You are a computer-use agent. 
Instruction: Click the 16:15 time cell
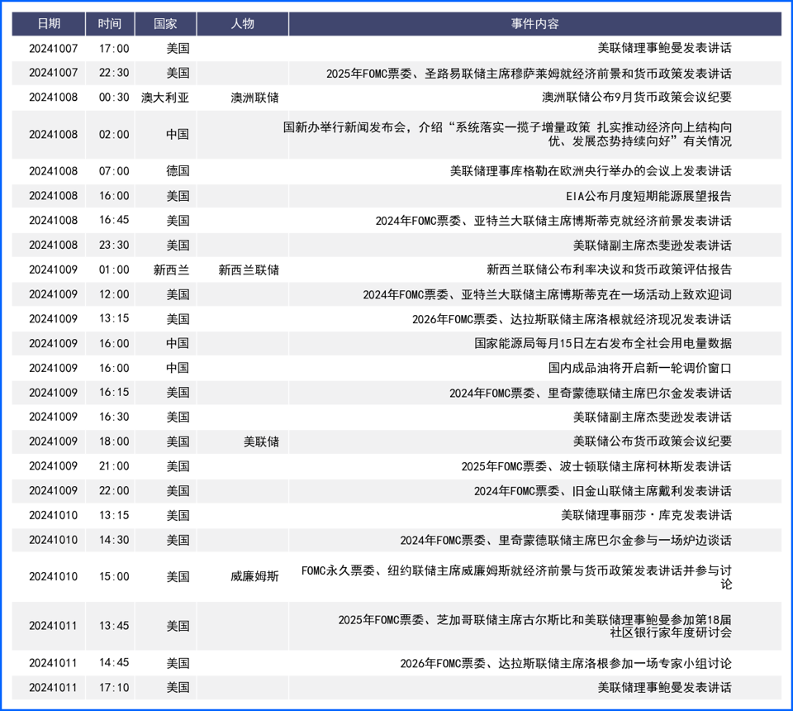[x=114, y=392]
